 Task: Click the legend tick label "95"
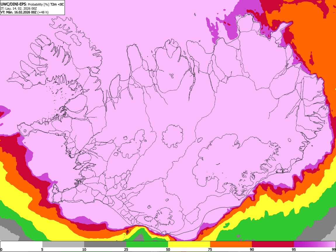click(294, 249)
